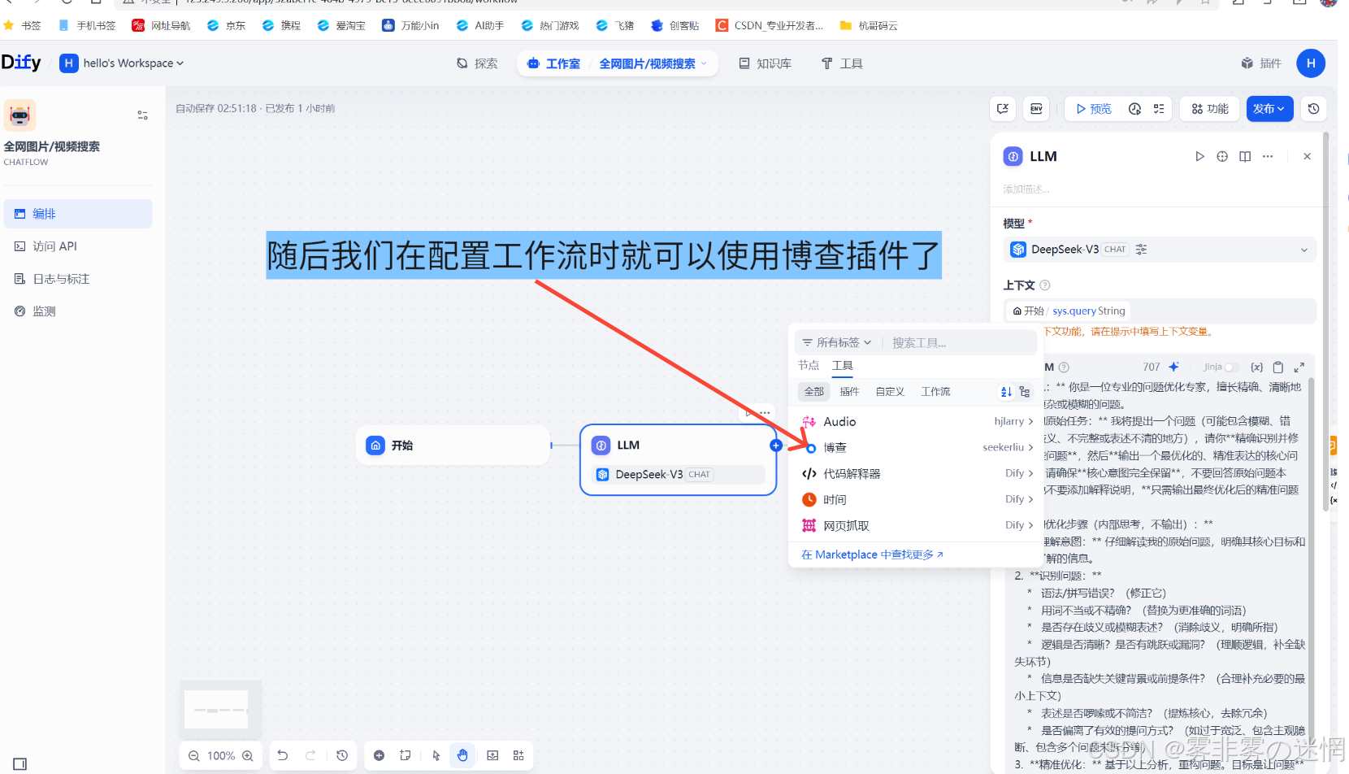
Task: Open change history in bottom toolbar
Action: (x=342, y=755)
